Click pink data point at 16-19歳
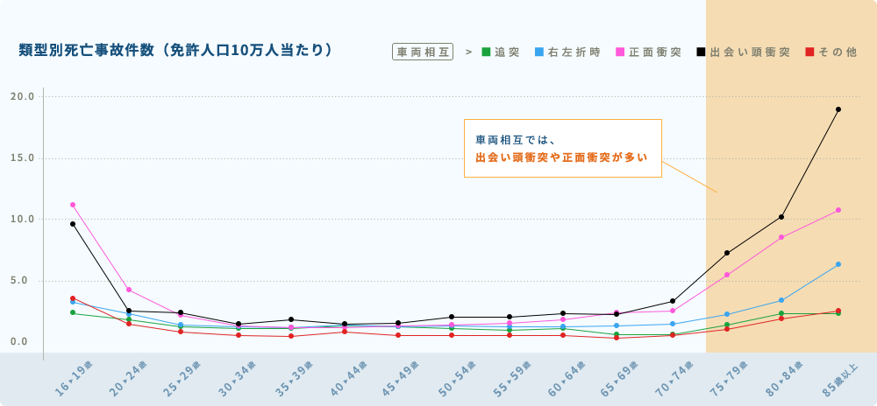Viewport: 877px width, 406px height. [x=73, y=205]
